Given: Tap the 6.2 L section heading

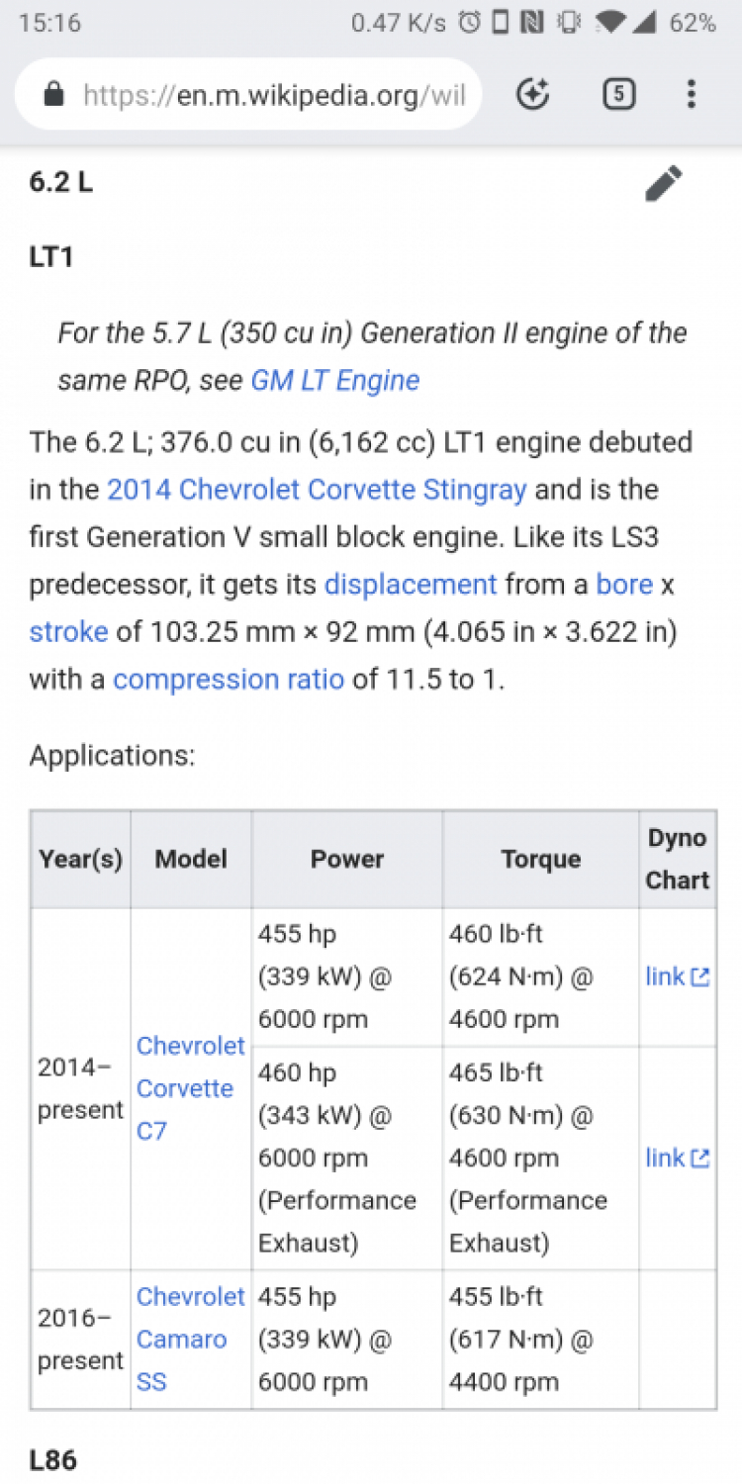Looking at the screenshot, I should (61, 183).
